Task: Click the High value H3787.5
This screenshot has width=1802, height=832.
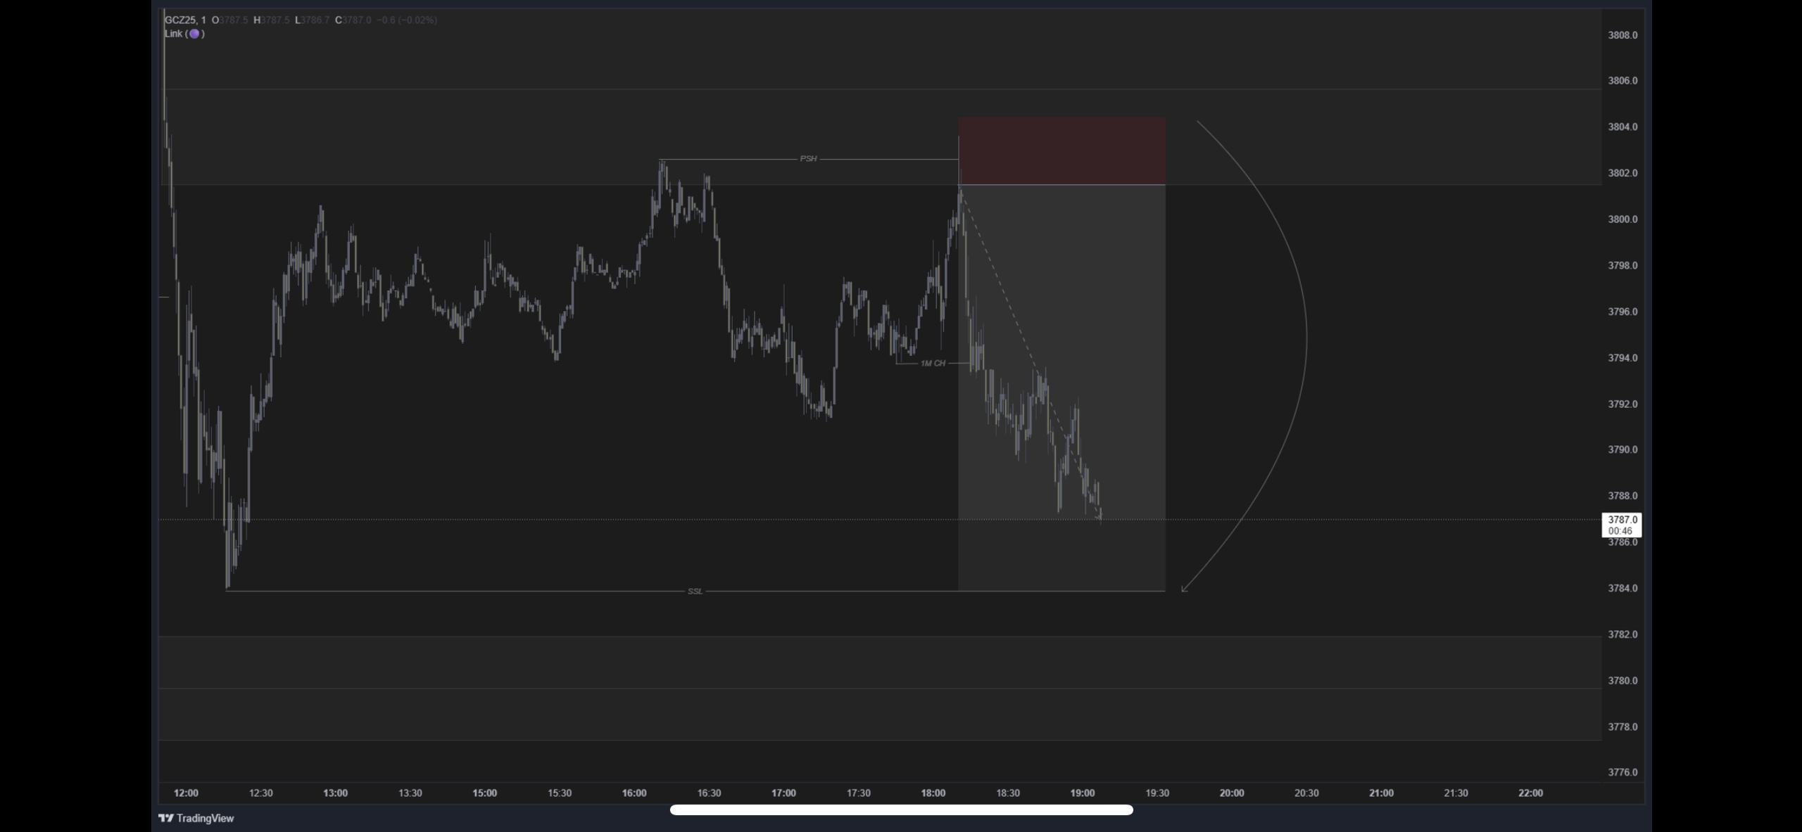Action: 272,20
